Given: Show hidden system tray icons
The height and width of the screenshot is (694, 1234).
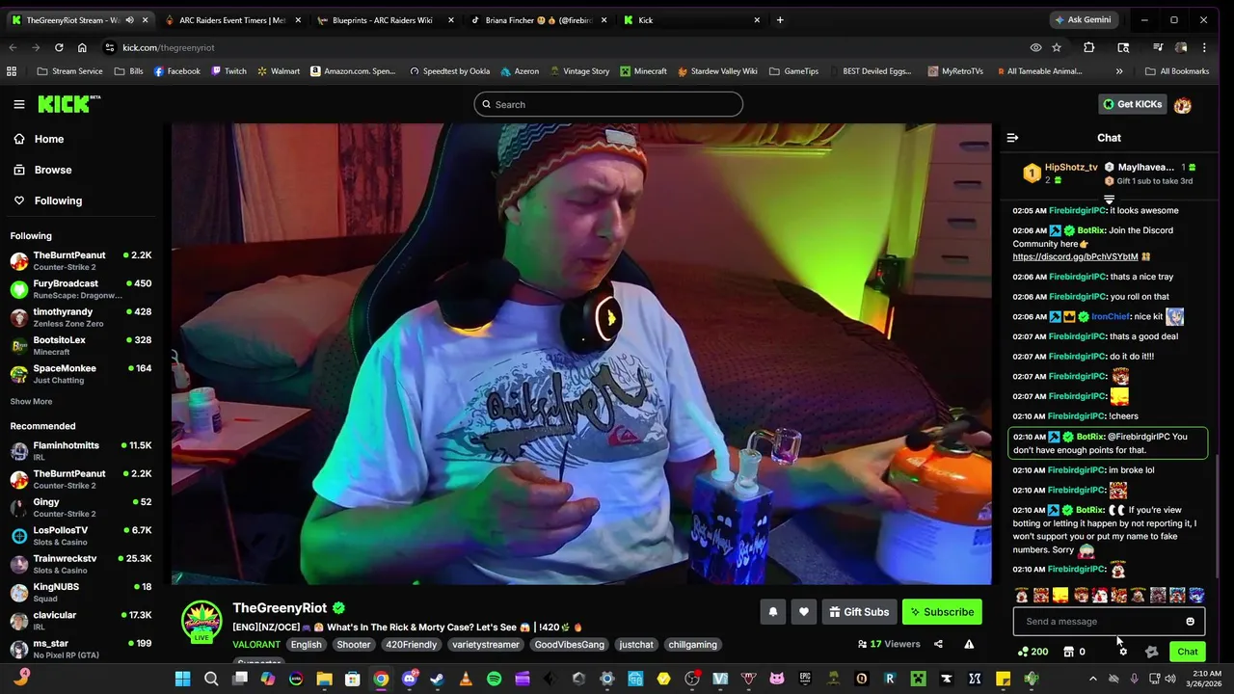Looking at the screenshot, I should 1092,679.
